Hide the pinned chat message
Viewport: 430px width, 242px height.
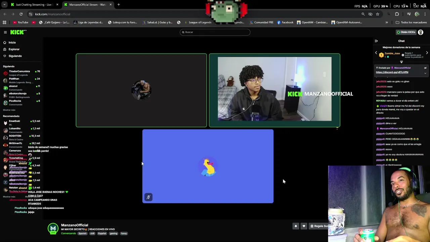pyautogui.click(x=425, y=68)
